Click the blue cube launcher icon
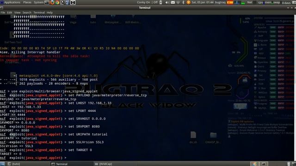The width and height of the screenshot is (296, 166). pos(68,2)
